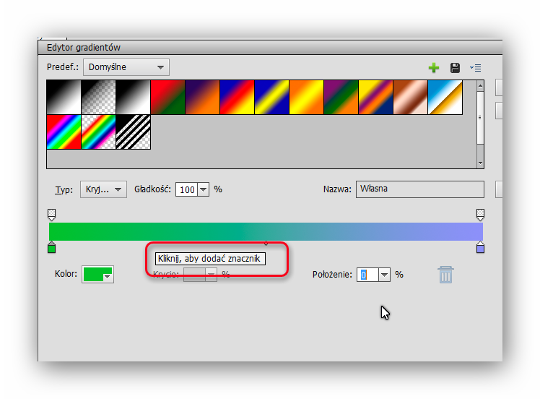Click the Położenie input field
The image size is (540, 399).
[x=367, y=275]
